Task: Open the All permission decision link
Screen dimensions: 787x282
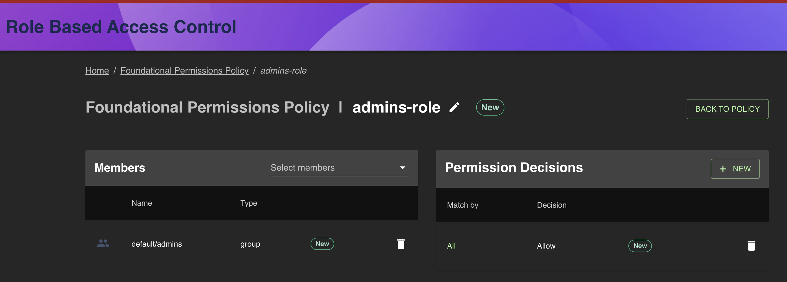Action: (451, 246)
